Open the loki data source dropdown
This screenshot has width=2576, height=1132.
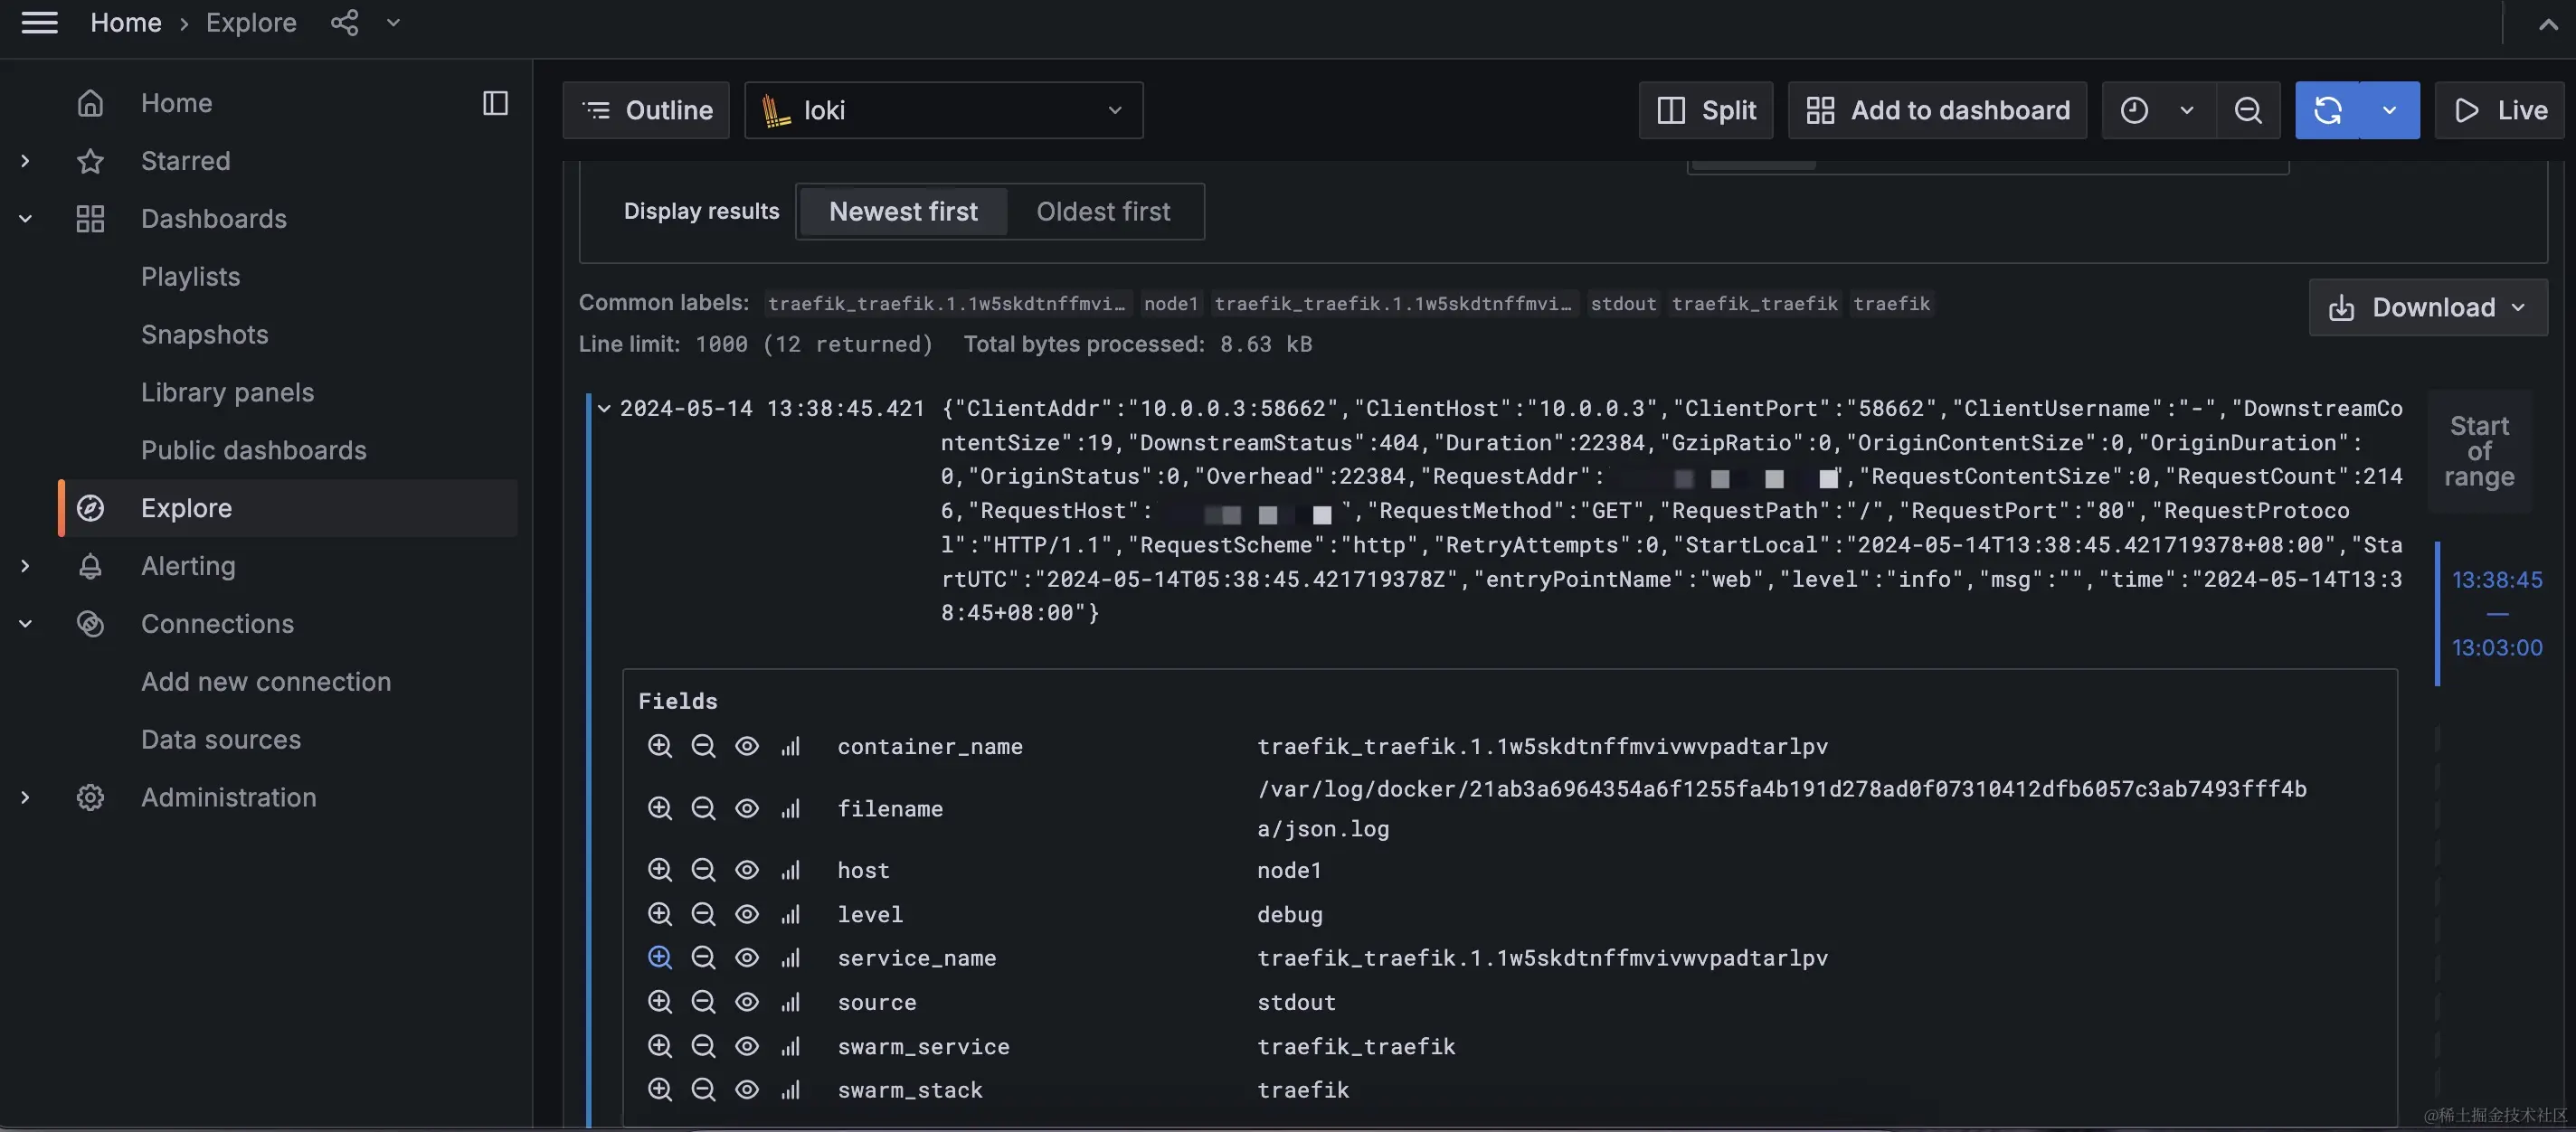pos(942,110)
